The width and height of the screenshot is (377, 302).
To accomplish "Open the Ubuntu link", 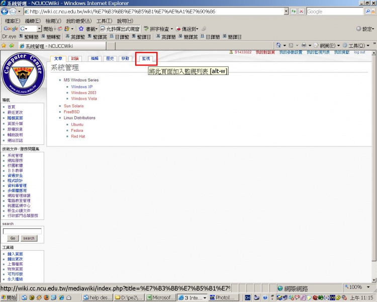I will pyautogui.click(x=77, y=124).
